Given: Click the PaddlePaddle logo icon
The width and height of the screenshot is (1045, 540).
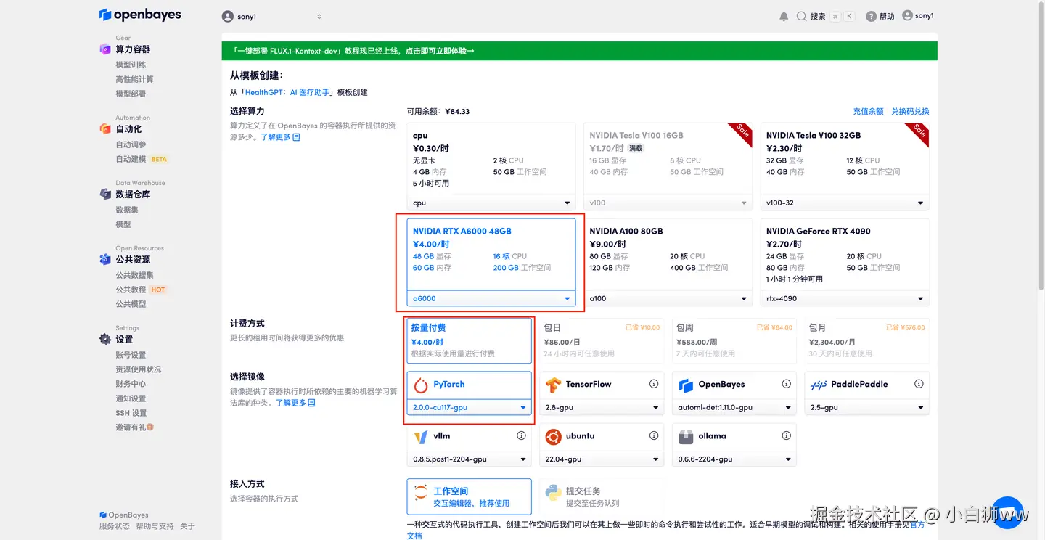Looking at the screenshot, I should click(x=819, y=385).
